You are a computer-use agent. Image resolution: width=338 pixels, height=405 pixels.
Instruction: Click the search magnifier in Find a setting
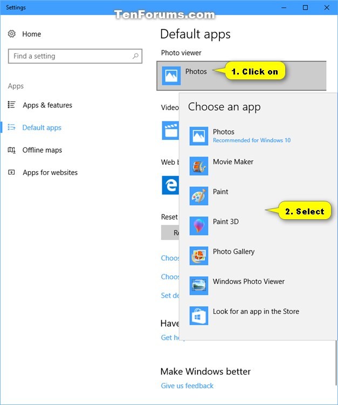click(135, 56)
